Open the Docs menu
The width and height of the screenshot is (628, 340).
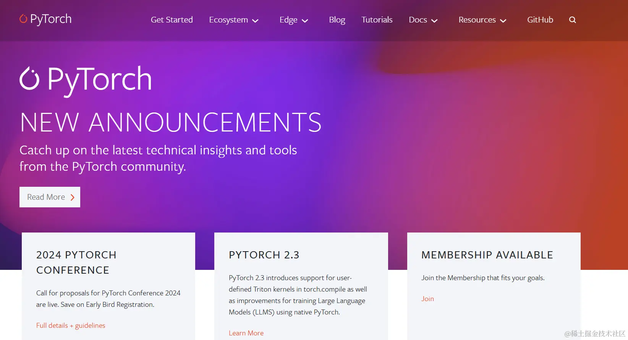tap(418, 20)
